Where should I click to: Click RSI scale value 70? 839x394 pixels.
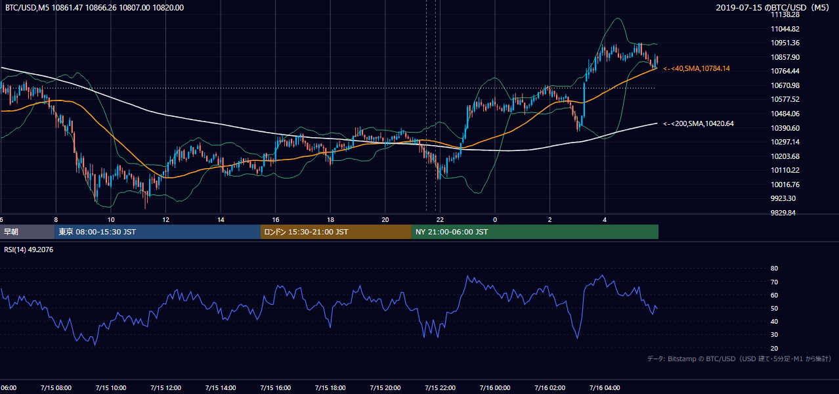click(774, 282)
